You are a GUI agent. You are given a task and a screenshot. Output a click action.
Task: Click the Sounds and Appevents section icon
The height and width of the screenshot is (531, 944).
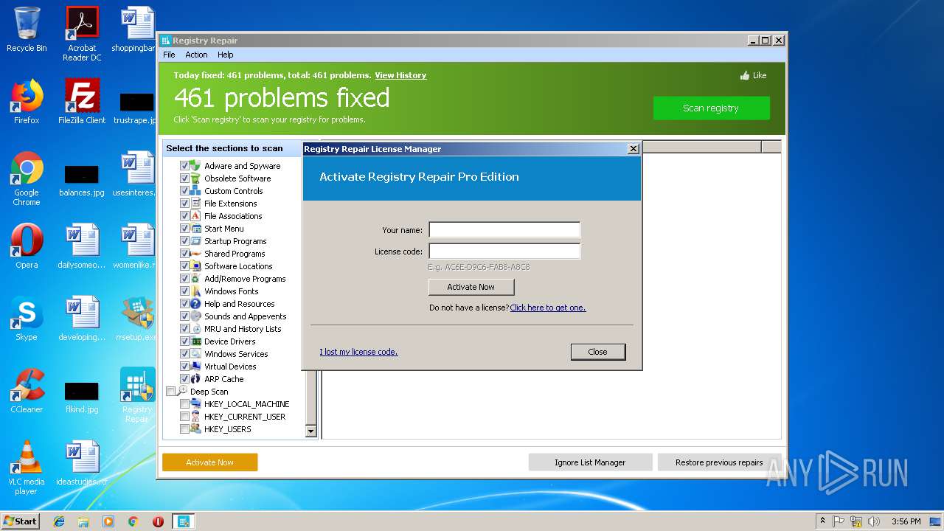coord(195,316)
